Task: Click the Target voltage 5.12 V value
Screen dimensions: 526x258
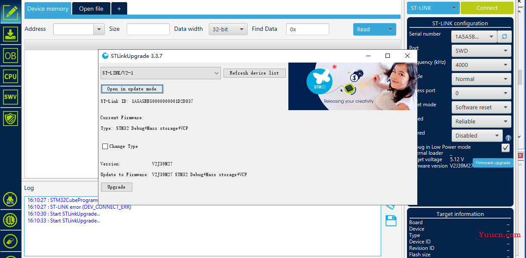Action: tap(457, 159)
